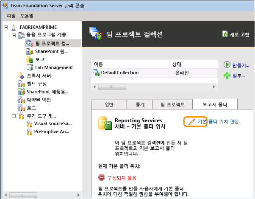Click the FABRIKAMPRIME server icon
The width and height of the screenshot is (255, 199).
[x=14, y=27]
